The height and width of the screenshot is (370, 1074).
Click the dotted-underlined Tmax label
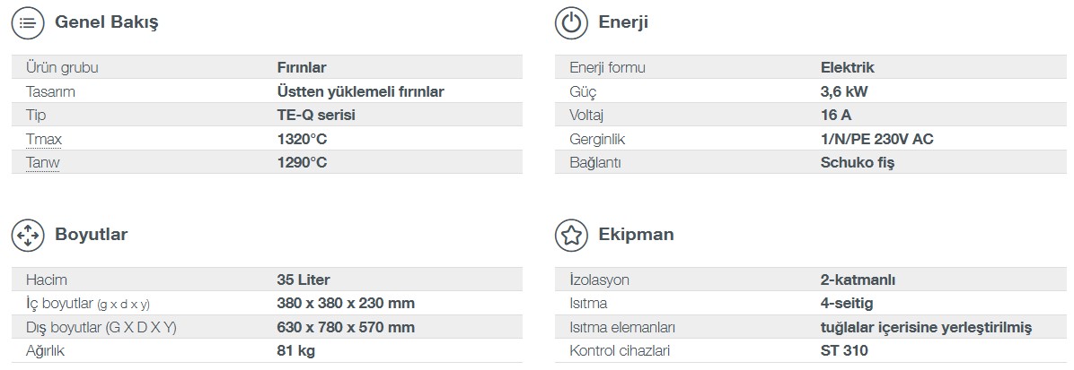(x=44, y=140)
